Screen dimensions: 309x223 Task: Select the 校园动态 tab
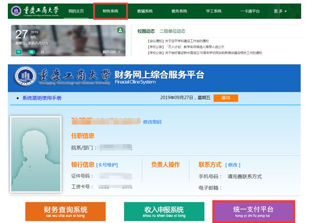[x=146, y=31]
